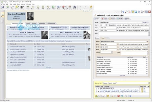Open the Query dropdown in toolbar
The image size is (152, 102).
pos(60,7)
